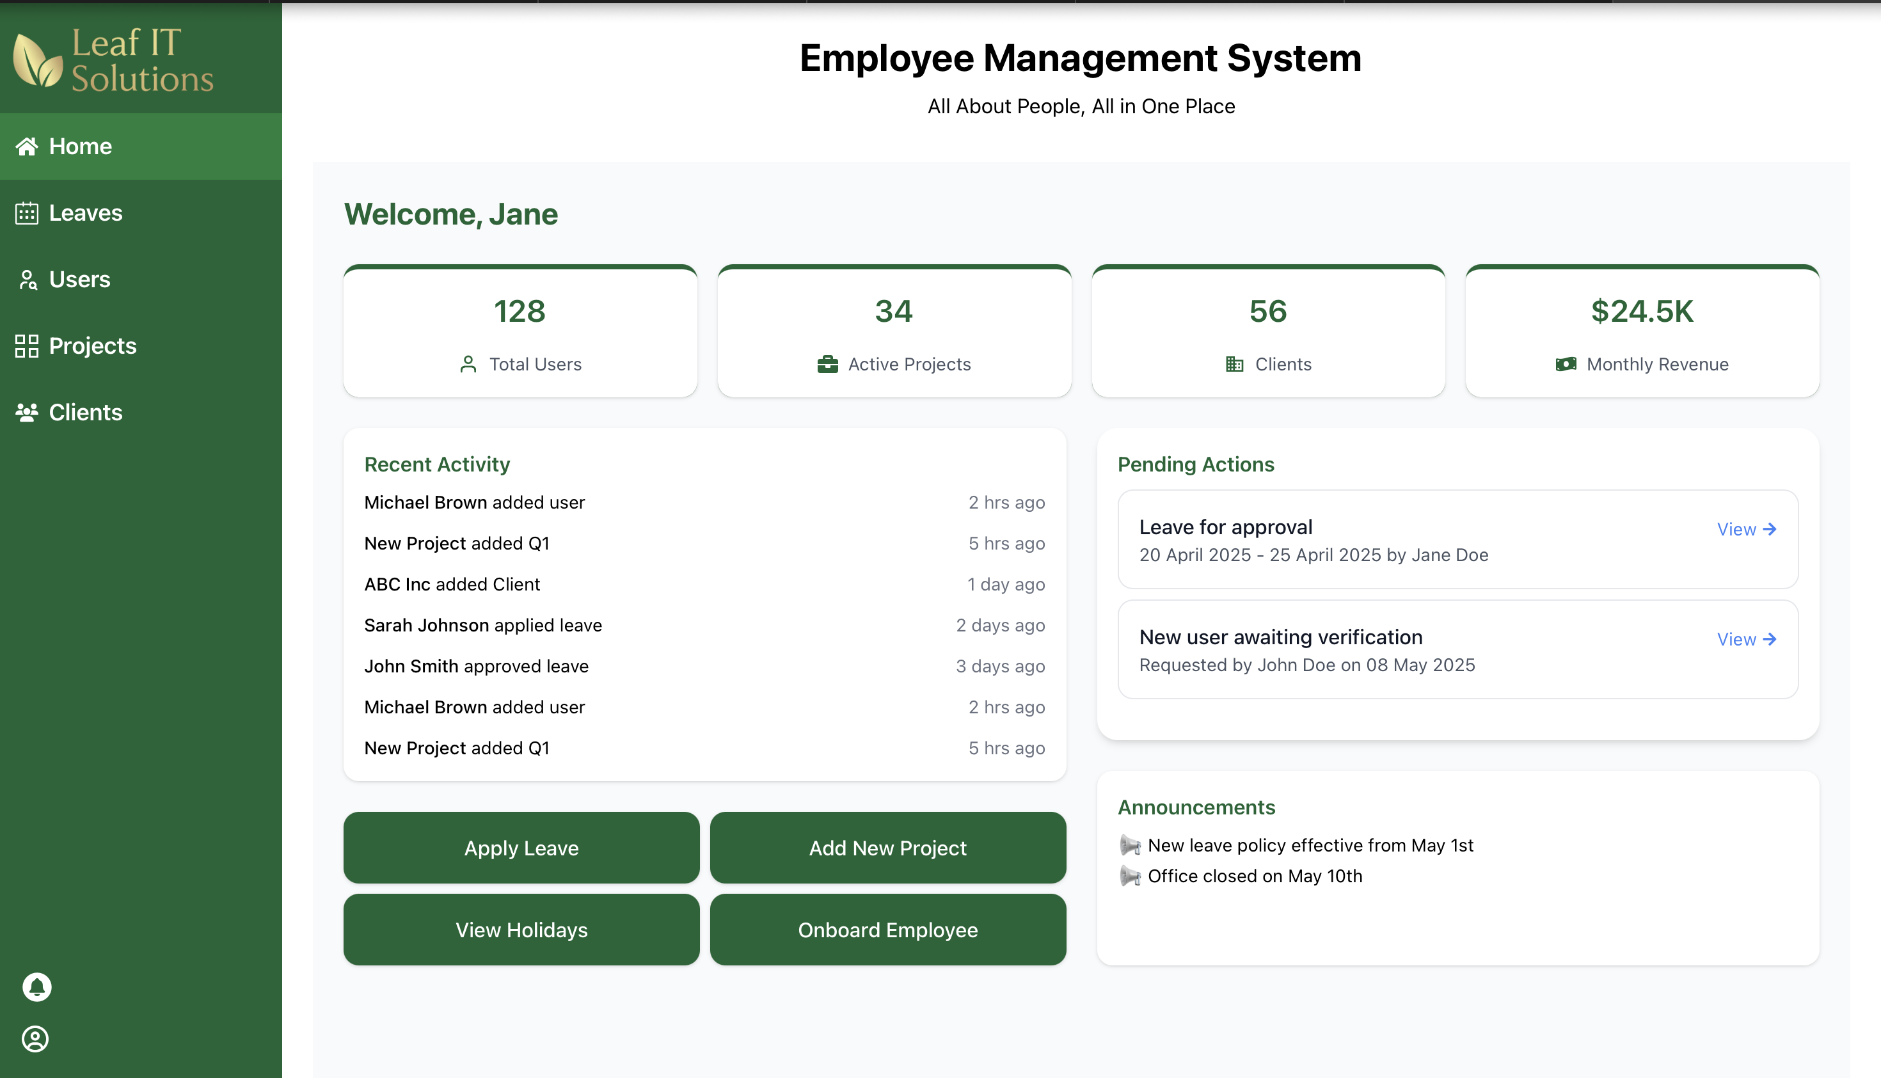Image resolution: width=1881 pixels, height=1078 pixels.
Task: Click the Sarah Johnson applied leave entry
Action: pyautogui.click(x=482, y=625)
